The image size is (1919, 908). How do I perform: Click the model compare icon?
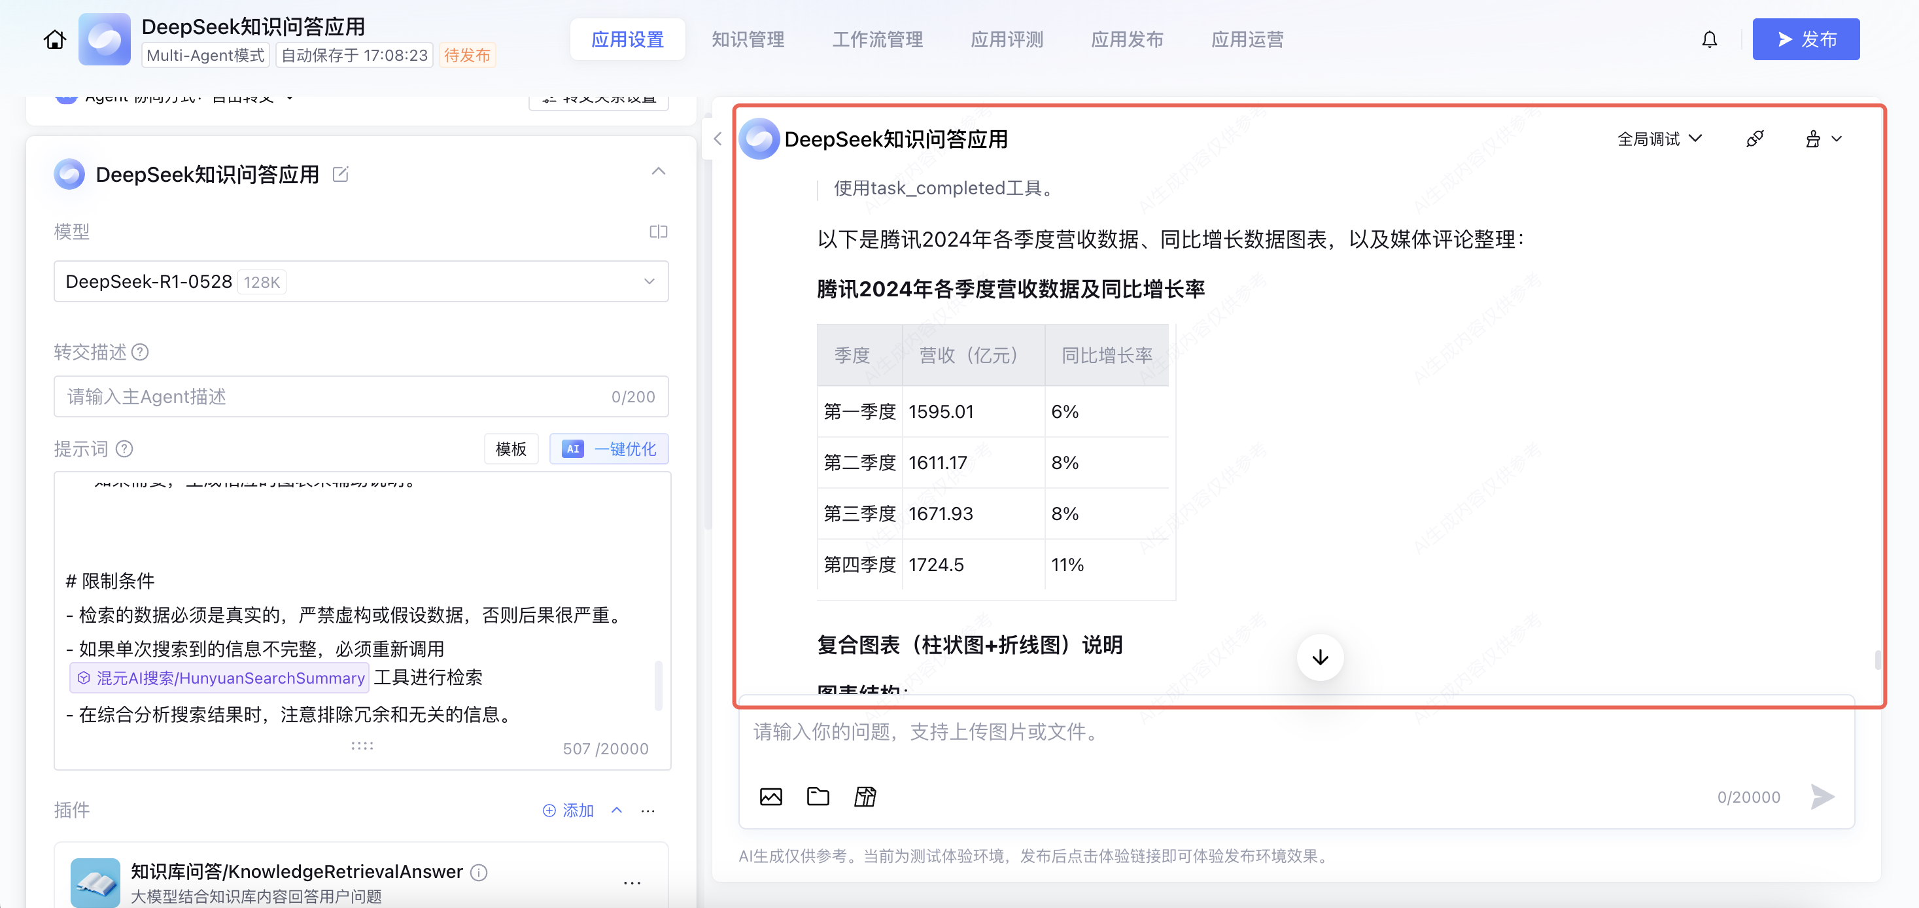[658, 232]
